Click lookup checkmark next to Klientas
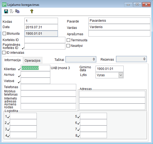Screen dimensions: 153x144 [19, 69]
